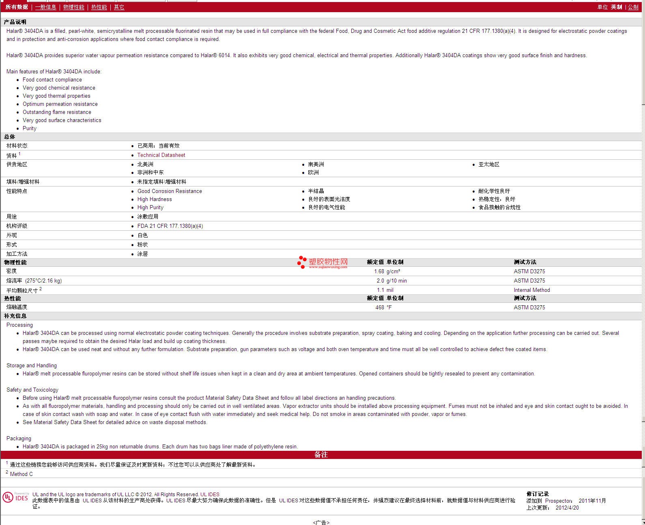The height and width of the screenshot is (525, 645).
Task: Click the 涂敷应用 usage entry
Action: (x=148, y=216)
